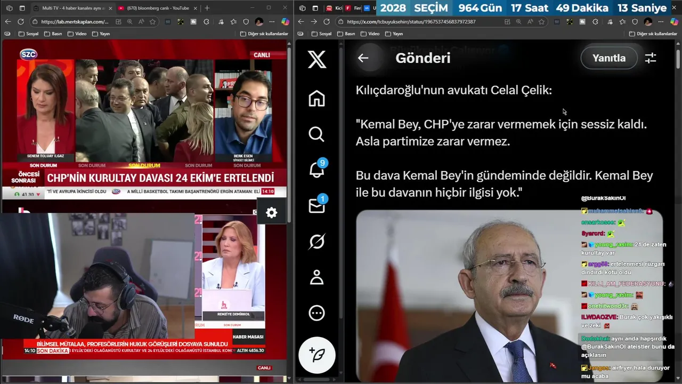Open Video bookmarks folder in left browser

pyautogui.click(x=77, y=34)
